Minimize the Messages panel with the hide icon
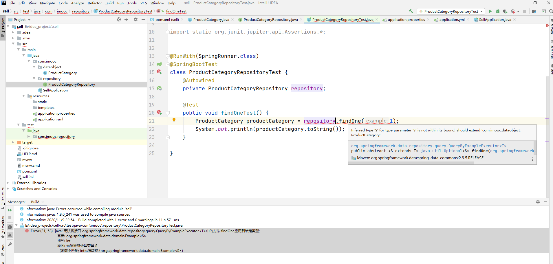Viewport: 553px width, 264px height. pos(545,202)
